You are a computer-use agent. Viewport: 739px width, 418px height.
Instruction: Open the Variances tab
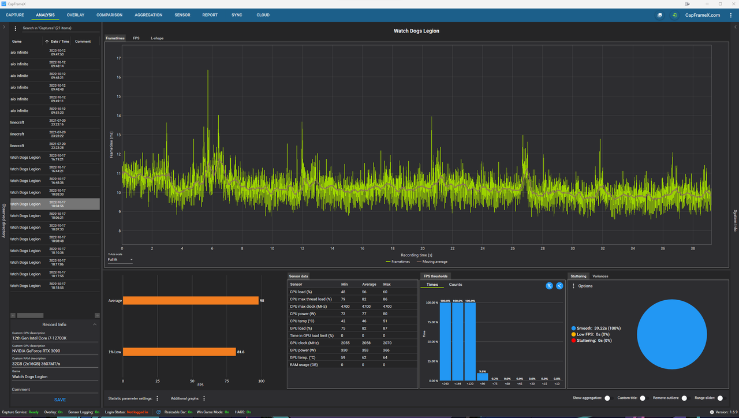pos(600,276)
